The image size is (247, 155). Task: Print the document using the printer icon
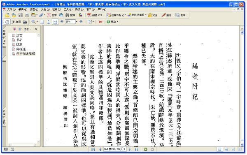pos(27,15)
